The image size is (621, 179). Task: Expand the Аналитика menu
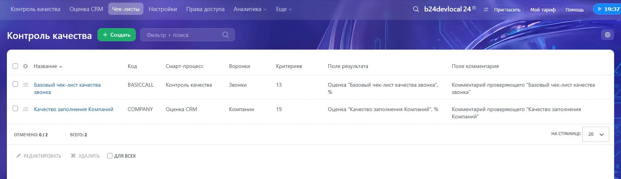point(250,9)
